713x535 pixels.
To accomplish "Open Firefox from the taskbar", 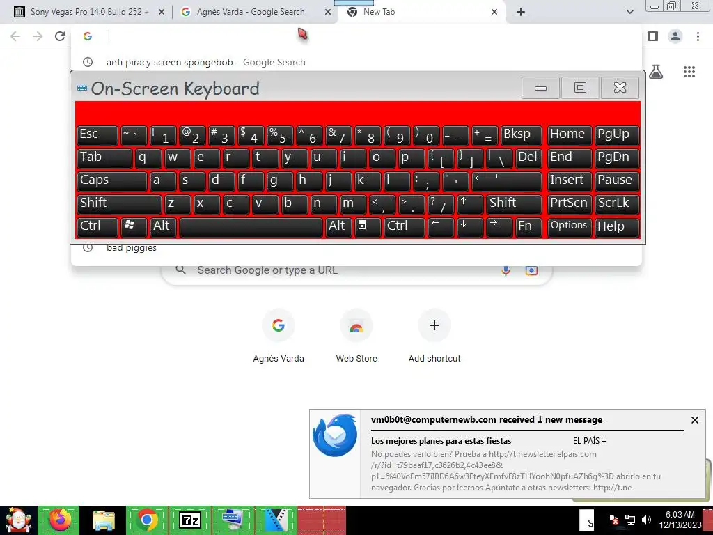I will pos(59,520).
